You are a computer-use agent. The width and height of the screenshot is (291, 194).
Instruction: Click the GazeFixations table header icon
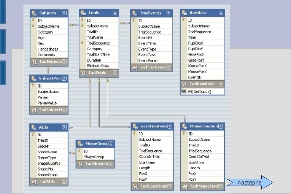point(135,126)
